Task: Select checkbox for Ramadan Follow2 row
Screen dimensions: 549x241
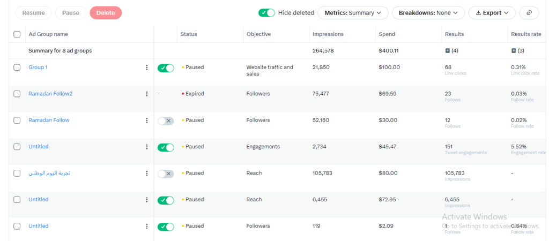Action: pyautogui.click(x=17, y=94)
